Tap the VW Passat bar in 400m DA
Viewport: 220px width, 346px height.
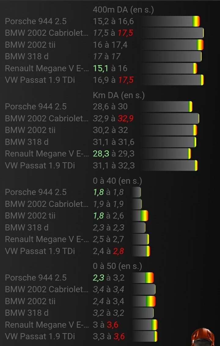pyautogui.click(x=171, y=80)
